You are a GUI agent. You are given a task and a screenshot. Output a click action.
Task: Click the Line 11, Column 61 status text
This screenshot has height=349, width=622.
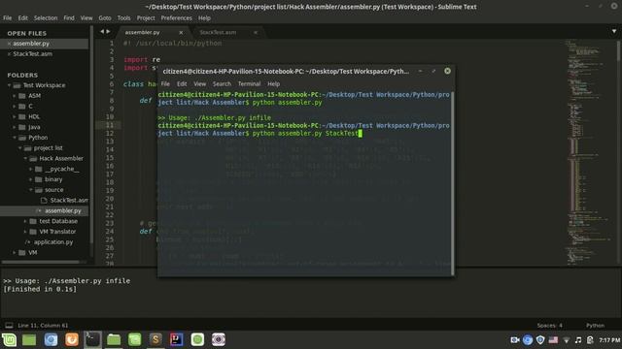tap(43, 326)
